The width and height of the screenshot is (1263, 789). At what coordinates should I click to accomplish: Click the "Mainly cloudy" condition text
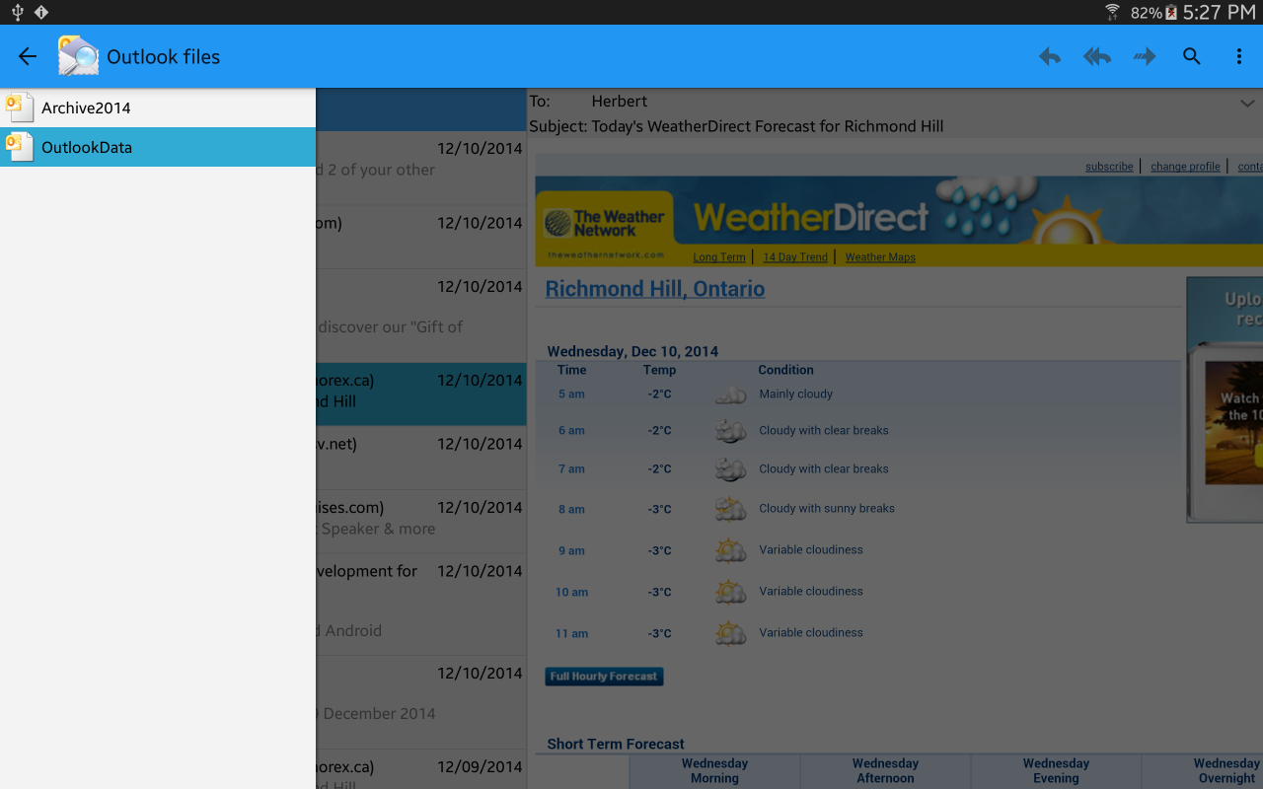pos(795,394)
